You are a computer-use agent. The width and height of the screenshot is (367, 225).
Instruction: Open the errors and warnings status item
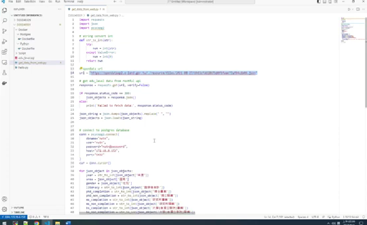click(35, 217)
